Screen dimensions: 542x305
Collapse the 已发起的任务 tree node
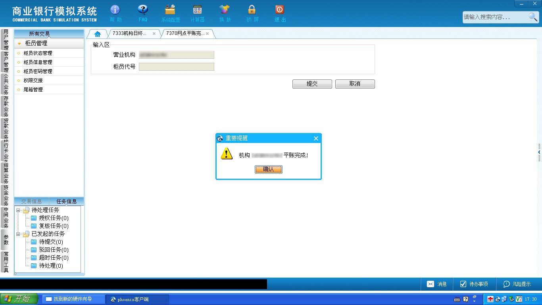tap(18, 234)
